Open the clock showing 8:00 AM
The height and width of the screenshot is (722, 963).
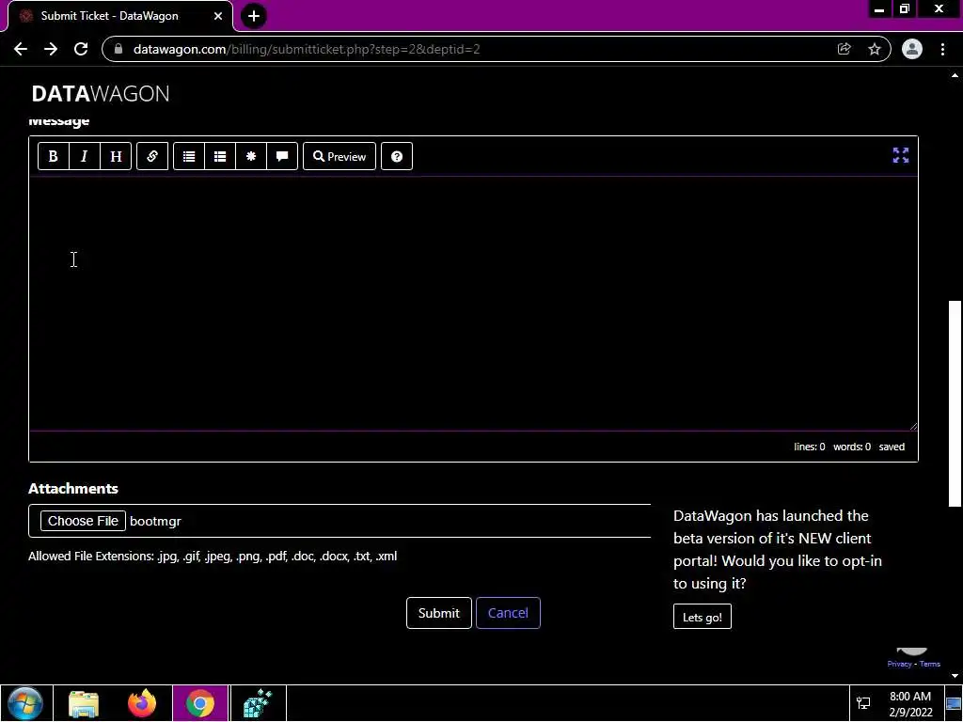point(910,703)
